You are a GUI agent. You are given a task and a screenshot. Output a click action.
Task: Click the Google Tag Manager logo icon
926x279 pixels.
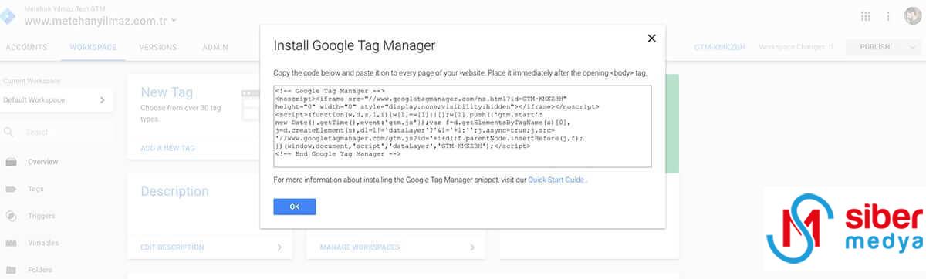point(8,17)
